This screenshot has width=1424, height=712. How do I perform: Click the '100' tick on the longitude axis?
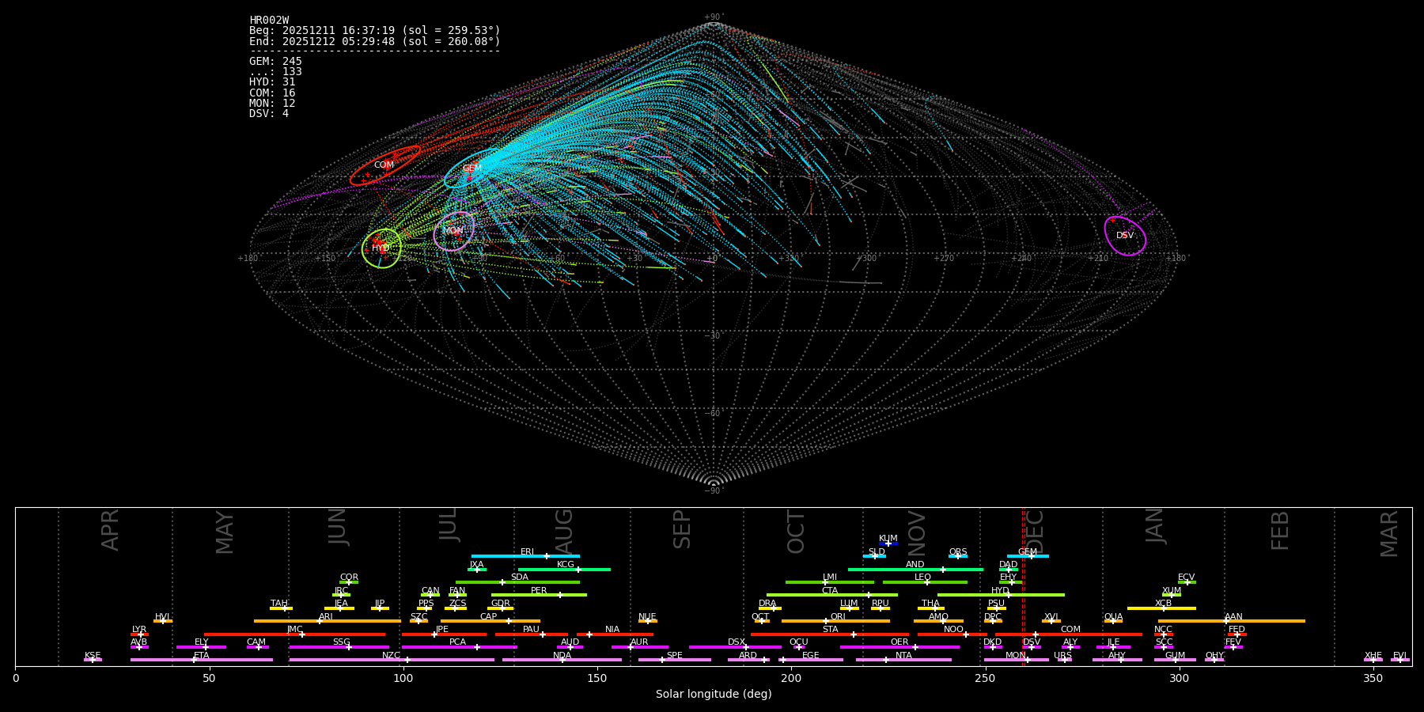tap(403, 678)
